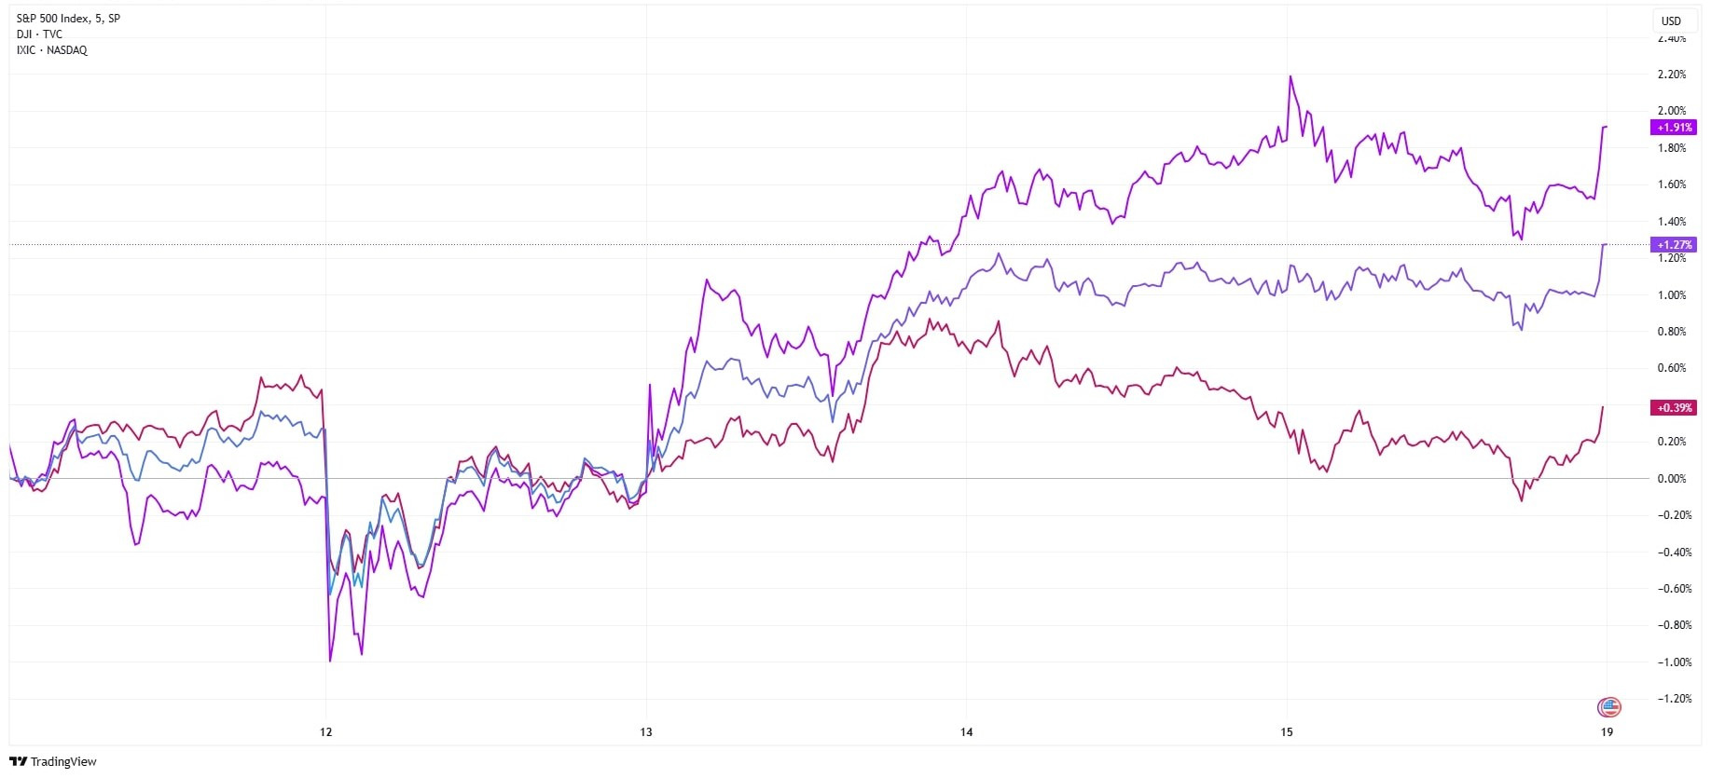Click the −1.00% level on price scale
Image resolution: width=1711 pixels, height=778 pixels.
1675,662
